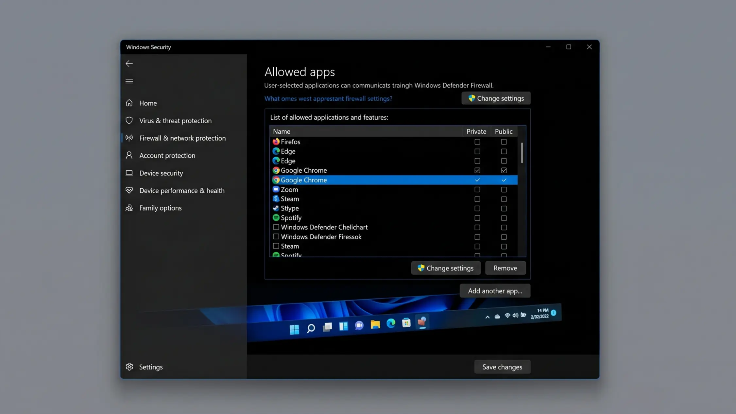The height and width of the screenshot is (414, 736).
Task: Click Save changes button
Action: point(502,367)
